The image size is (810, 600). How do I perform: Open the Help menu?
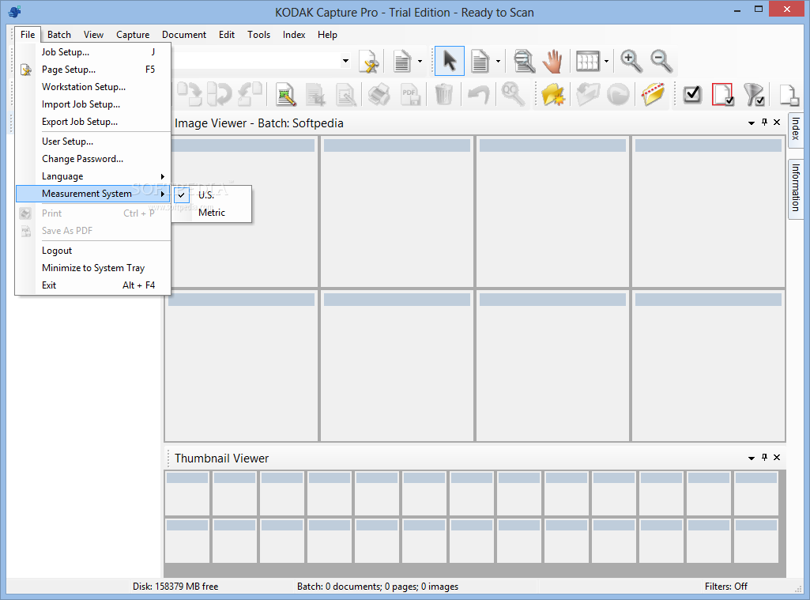[327, 35]
